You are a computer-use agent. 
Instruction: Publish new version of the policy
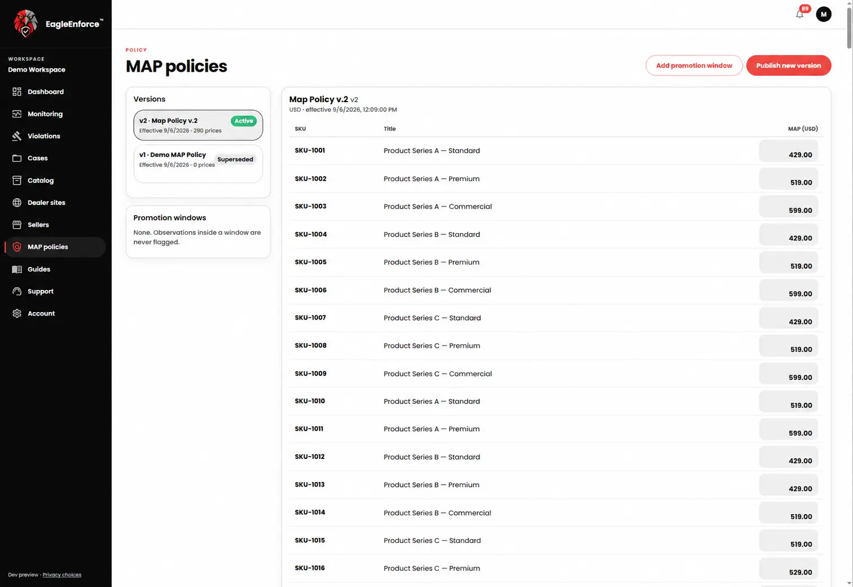789,65
